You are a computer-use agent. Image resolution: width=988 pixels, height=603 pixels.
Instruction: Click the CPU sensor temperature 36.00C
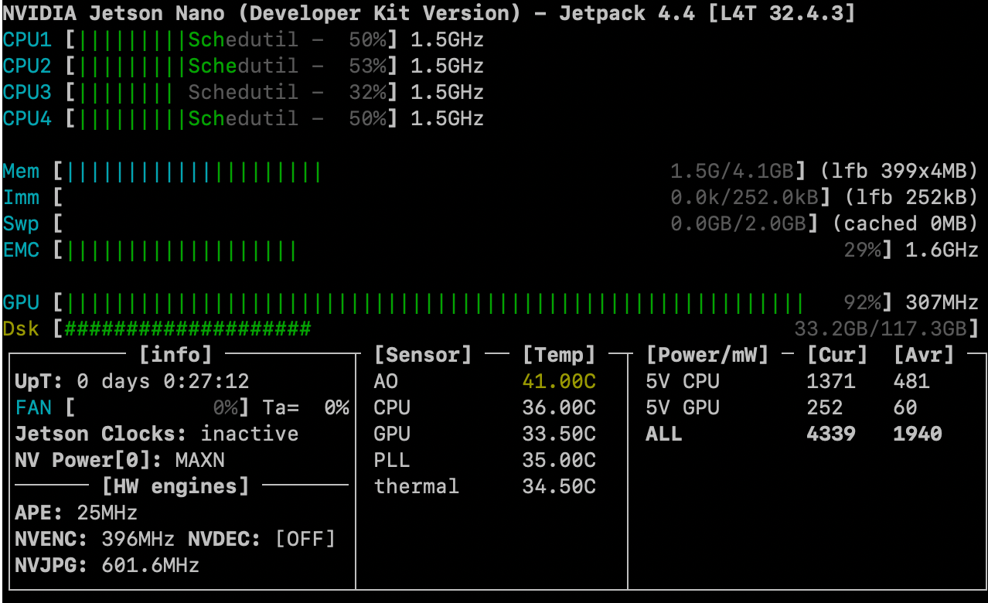[x=559, y=407]
